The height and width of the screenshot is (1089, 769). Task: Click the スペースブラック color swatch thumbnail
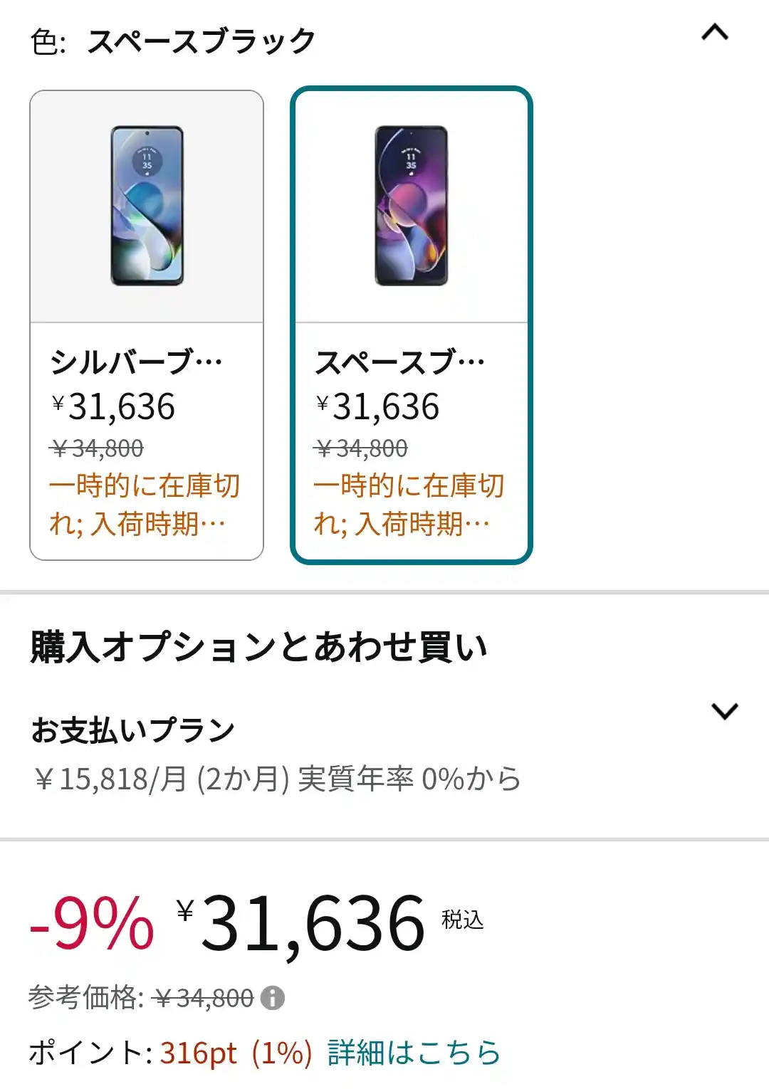click(x=412, y=206)
